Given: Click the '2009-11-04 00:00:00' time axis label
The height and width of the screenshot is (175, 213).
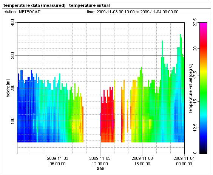Looking at the screenshot, I should coord(184,161).
